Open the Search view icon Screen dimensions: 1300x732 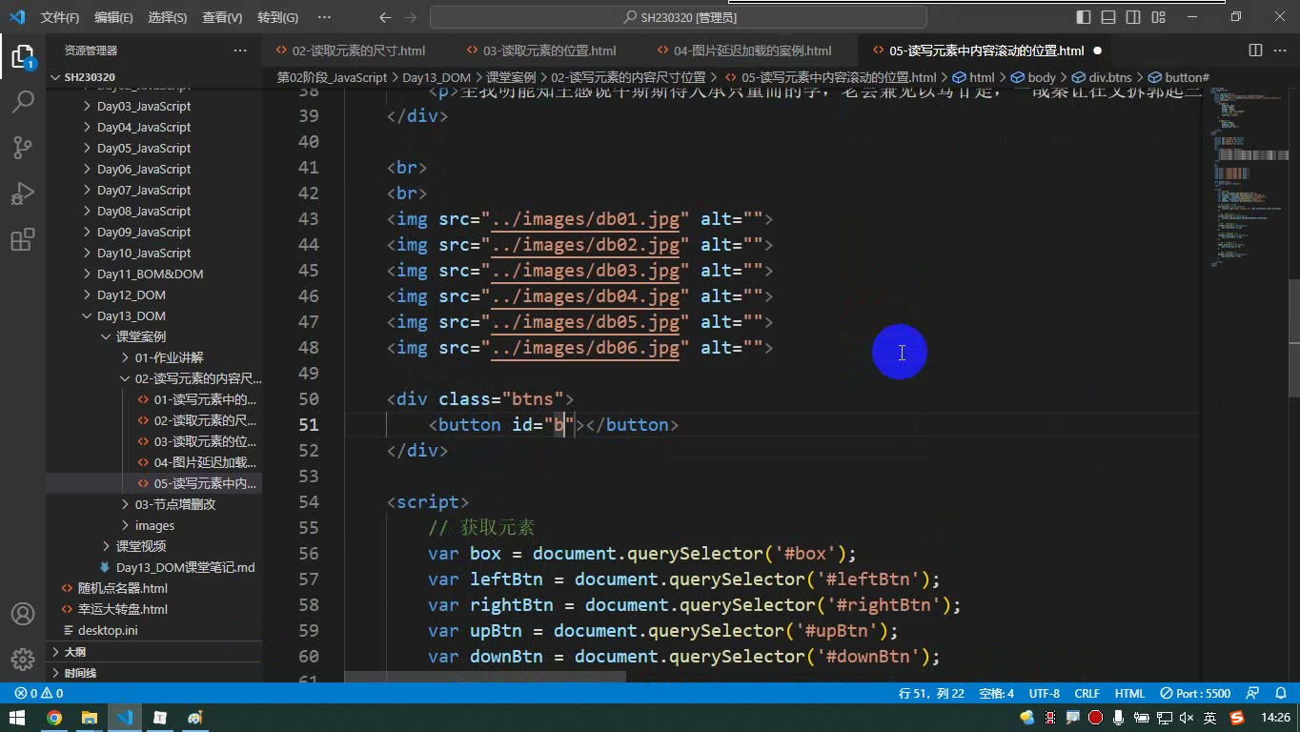coord(23,102)
